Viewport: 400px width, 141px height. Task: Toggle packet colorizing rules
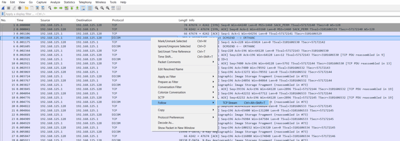[x=90, y=8]
